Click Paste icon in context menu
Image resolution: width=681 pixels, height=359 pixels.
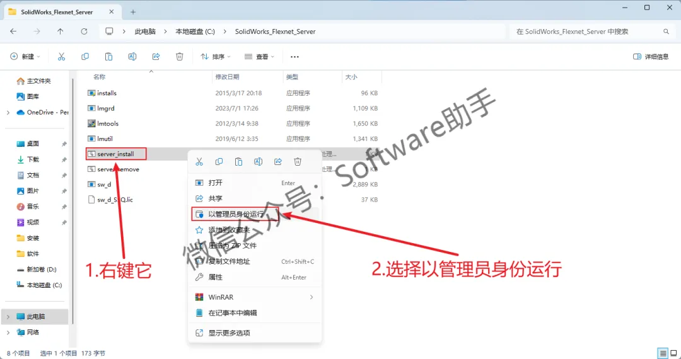click(x=238, y=162)
